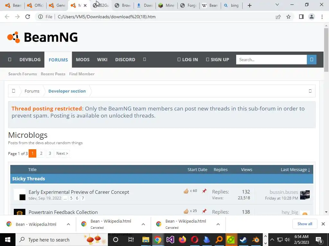
Task: Click Next page button
Action: [x=62, y=153]
